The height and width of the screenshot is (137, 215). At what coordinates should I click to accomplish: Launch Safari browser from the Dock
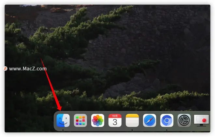150,120
